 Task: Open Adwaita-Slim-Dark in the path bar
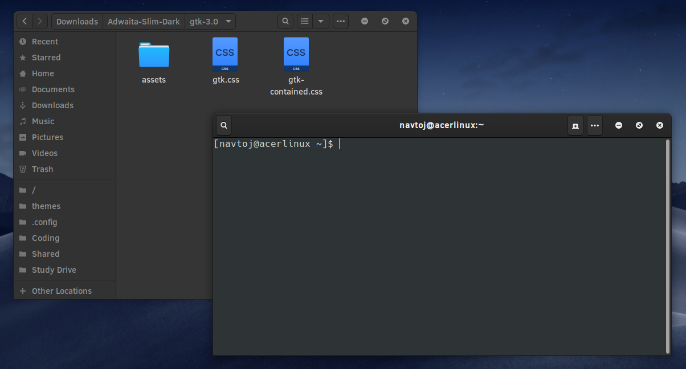click(144, 22)
